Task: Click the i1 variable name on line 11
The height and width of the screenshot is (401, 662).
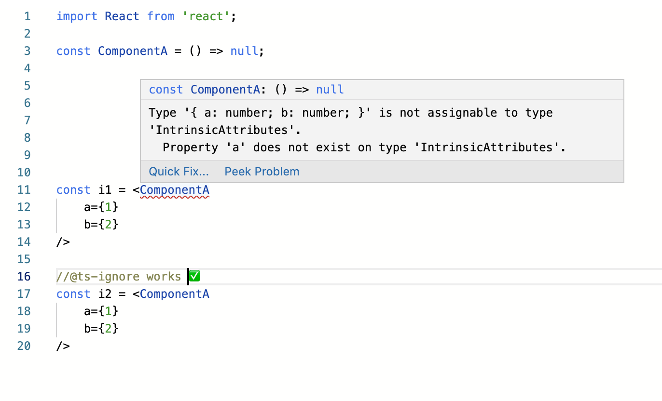Action: pyautogui.click(x=105, y=189)
